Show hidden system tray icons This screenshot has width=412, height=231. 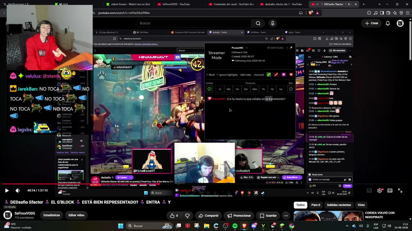[347, 226]
